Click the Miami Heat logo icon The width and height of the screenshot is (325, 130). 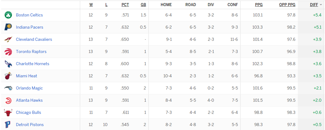(x=8, y=76)
